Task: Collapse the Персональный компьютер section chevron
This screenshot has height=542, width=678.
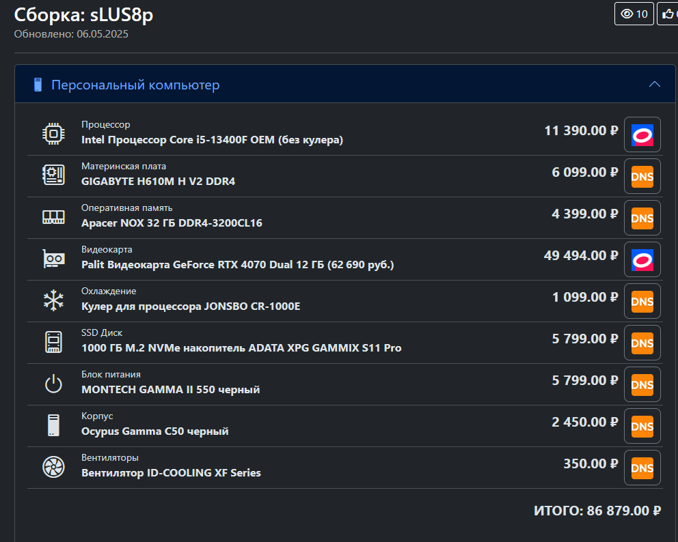Action: click(655, 84)
